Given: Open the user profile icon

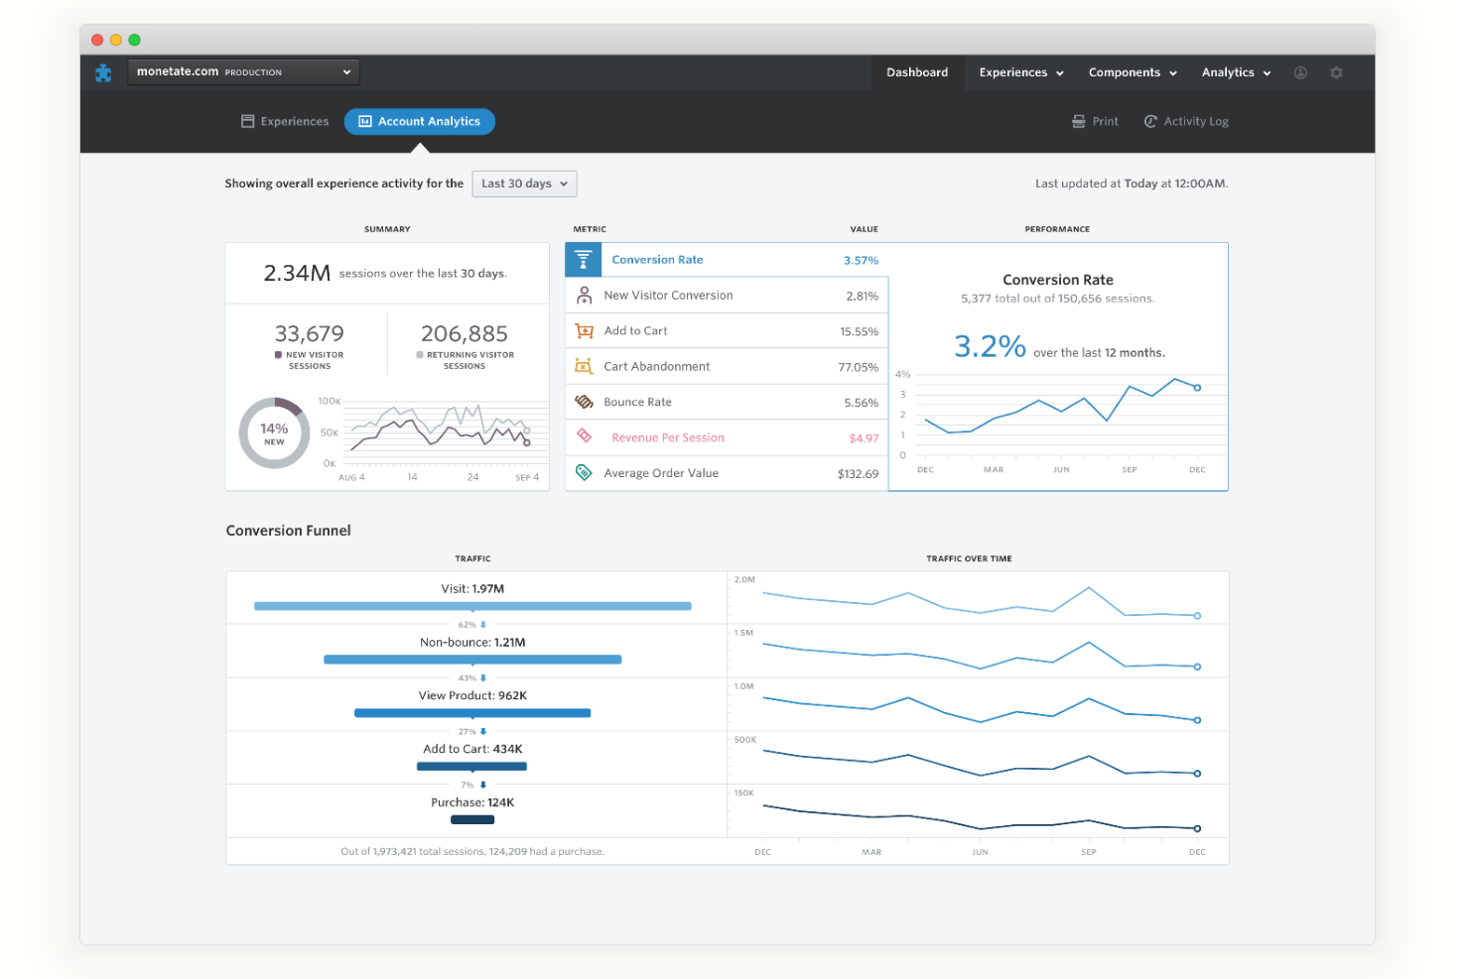Looking at the screenshot, I should pos(1300,72).
